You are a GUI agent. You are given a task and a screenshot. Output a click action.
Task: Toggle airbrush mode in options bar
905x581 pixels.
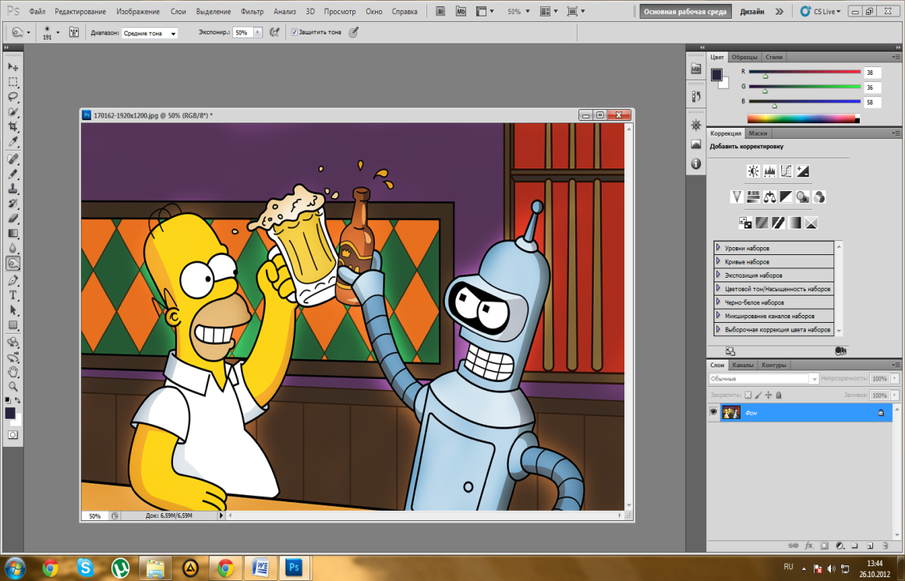(274, 32)
